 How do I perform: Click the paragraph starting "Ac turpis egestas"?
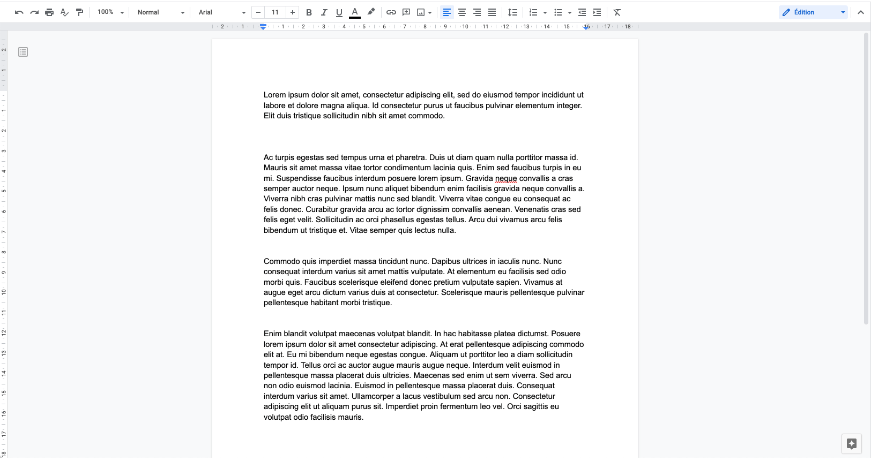coord(424,194)
